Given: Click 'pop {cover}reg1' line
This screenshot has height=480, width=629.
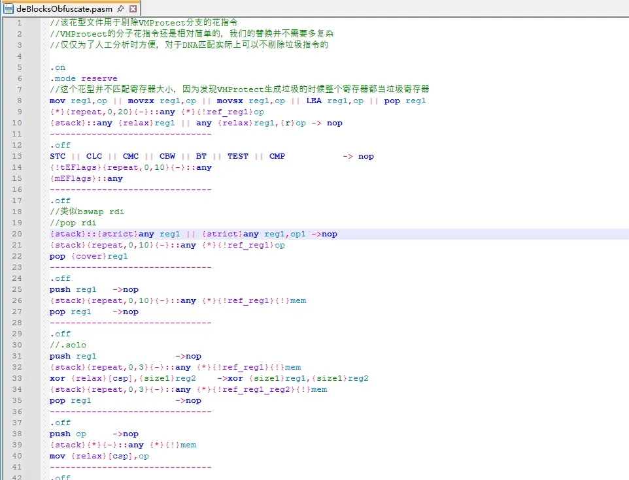Looking at the screenshot, I should pyautogui.click(x=89, y=257).
